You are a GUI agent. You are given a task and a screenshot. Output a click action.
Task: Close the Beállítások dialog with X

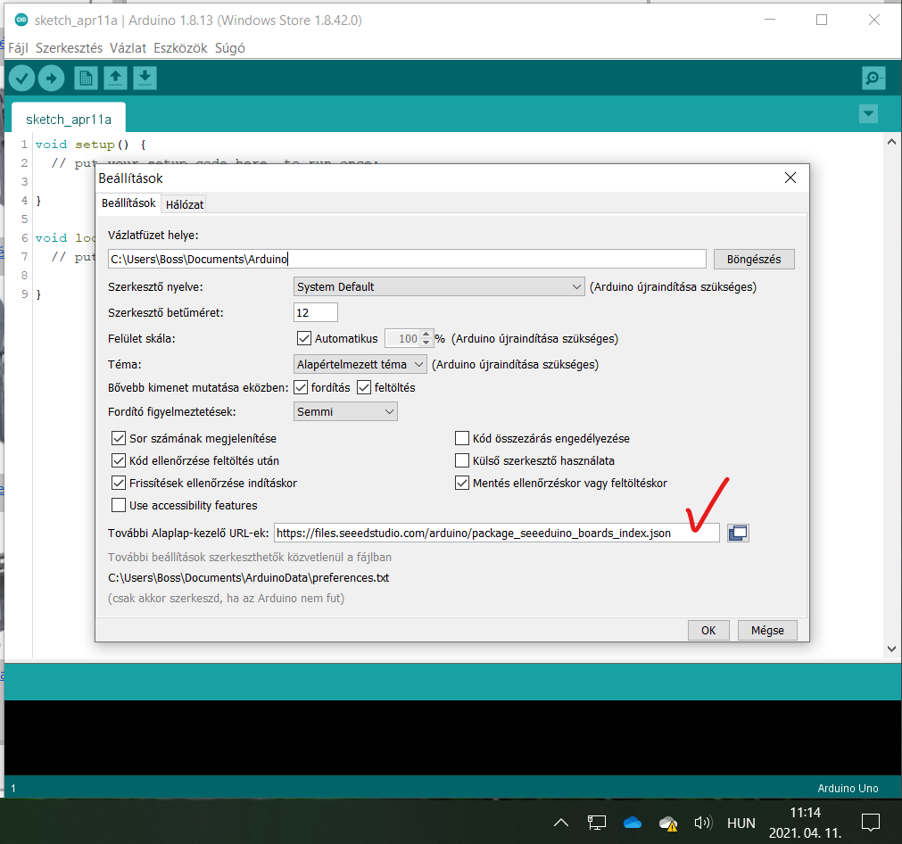tap(790, 178)
